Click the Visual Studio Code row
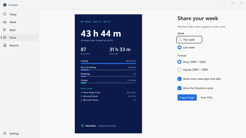246x138 pixels. [108, 92]
